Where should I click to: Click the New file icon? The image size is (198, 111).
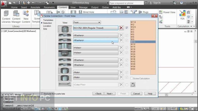[x=10, y=3]
